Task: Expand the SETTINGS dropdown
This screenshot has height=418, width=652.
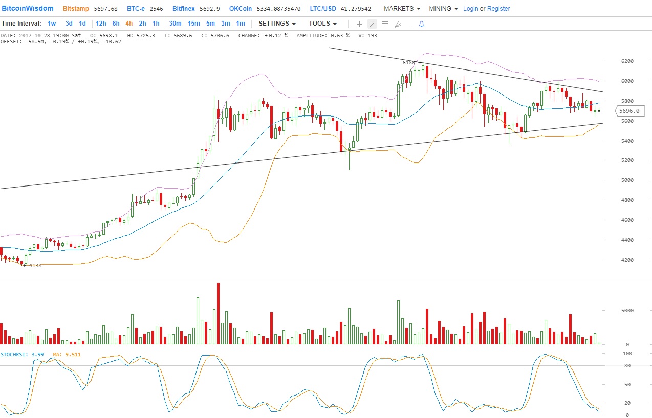Action: 277,24
